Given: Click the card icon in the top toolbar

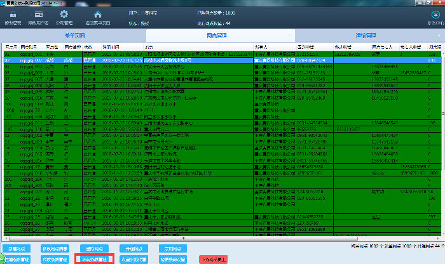Looking at the screenshot, I should click(x=39, y=14).
